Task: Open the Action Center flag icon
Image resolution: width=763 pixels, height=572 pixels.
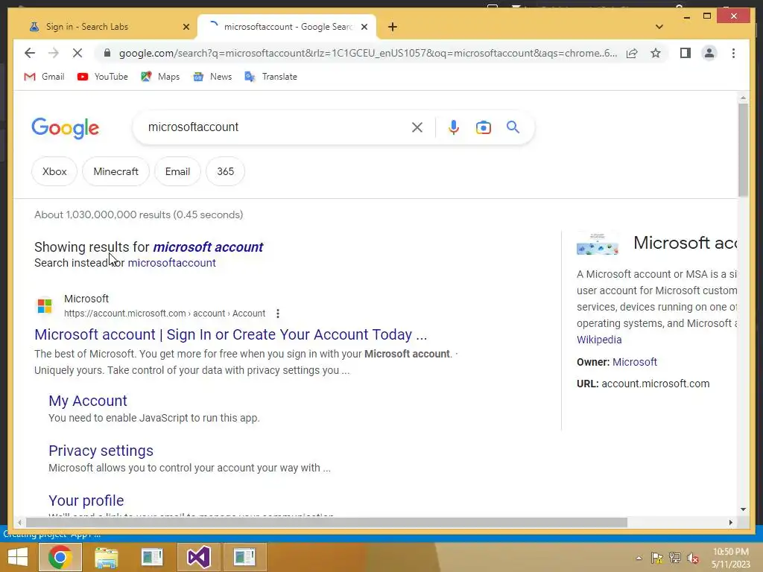Action: 657,559
